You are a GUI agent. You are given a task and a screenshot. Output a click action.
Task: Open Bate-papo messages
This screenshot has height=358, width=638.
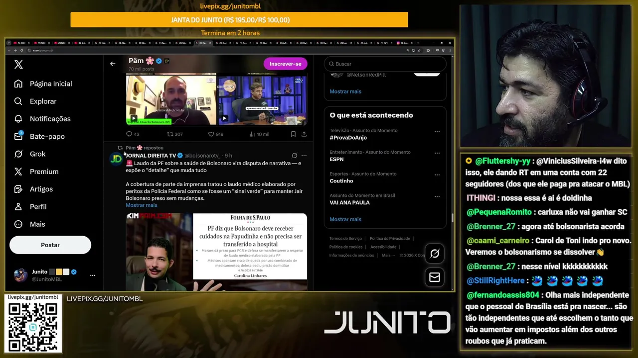(x=39, y=136)
